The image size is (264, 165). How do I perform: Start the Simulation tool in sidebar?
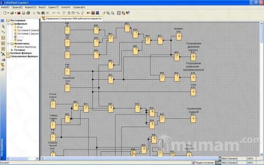pyautogui.click(x=3, y=65)
